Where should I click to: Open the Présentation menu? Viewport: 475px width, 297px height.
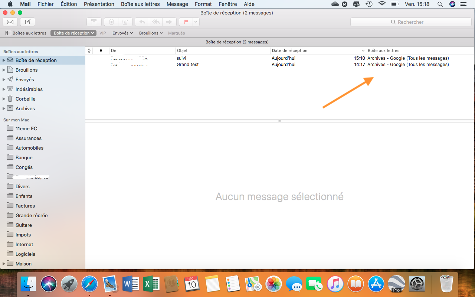(99, 4)
